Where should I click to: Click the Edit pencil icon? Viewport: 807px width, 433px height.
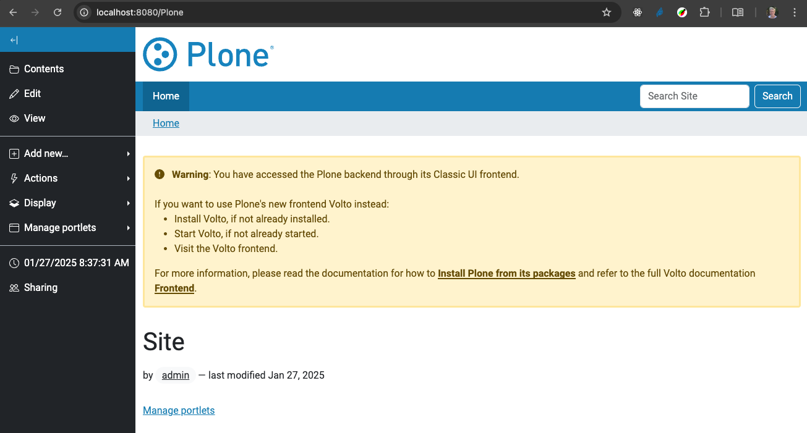pos(14,94)
